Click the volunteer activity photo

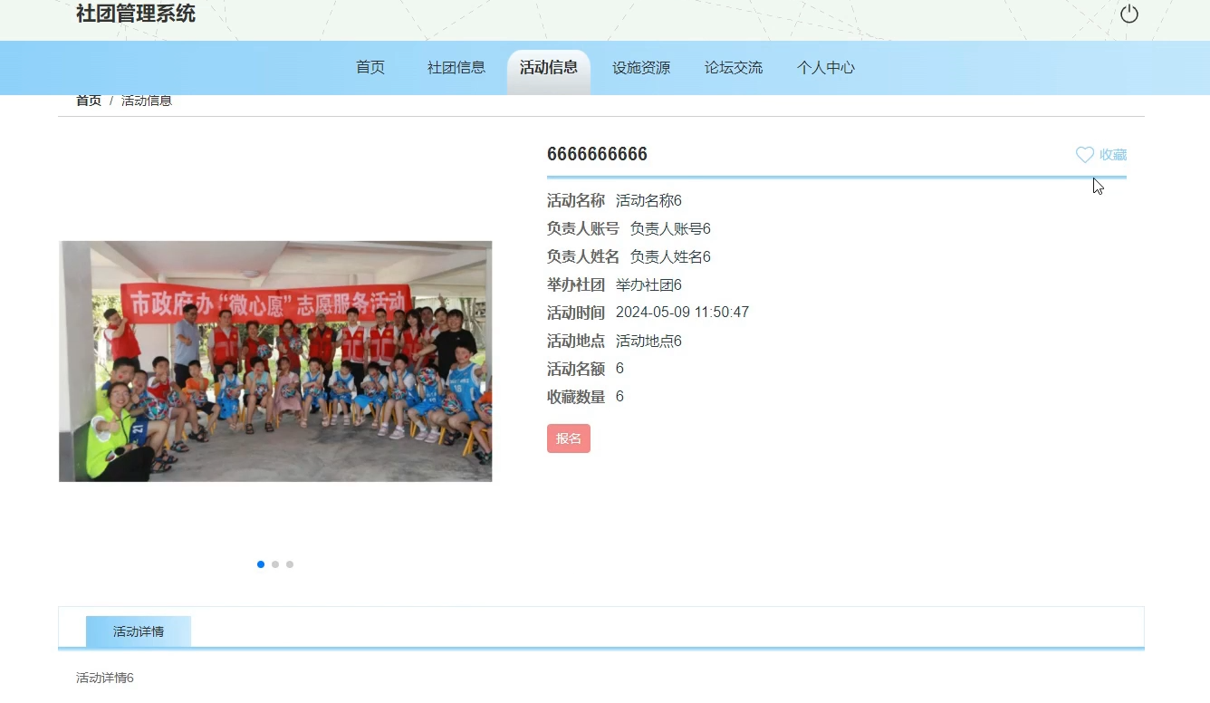point(275,361)
